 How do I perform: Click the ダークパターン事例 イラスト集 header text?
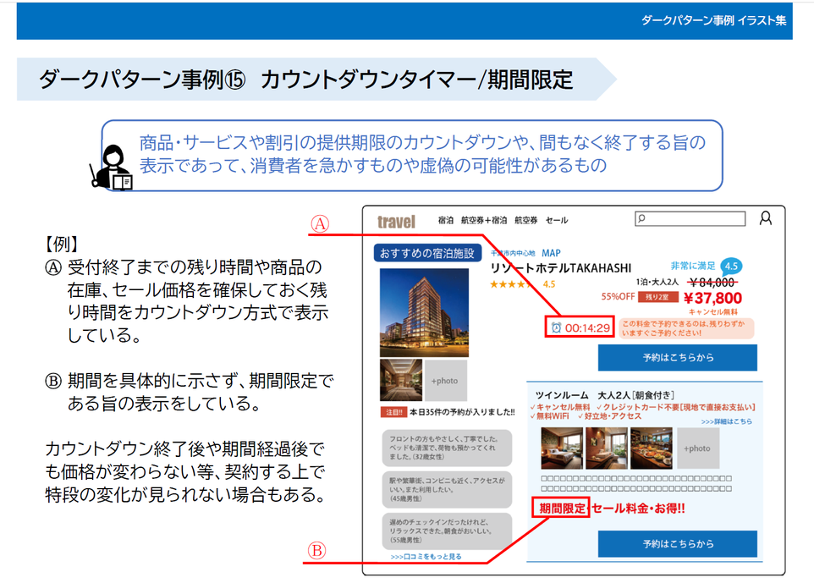pos(713,20)
